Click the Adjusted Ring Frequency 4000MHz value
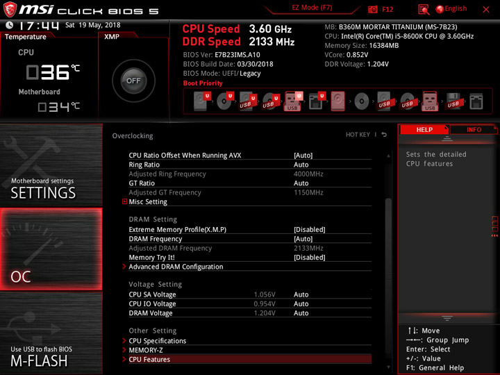This screenshot has width=500, height=375. pos(308,174)
